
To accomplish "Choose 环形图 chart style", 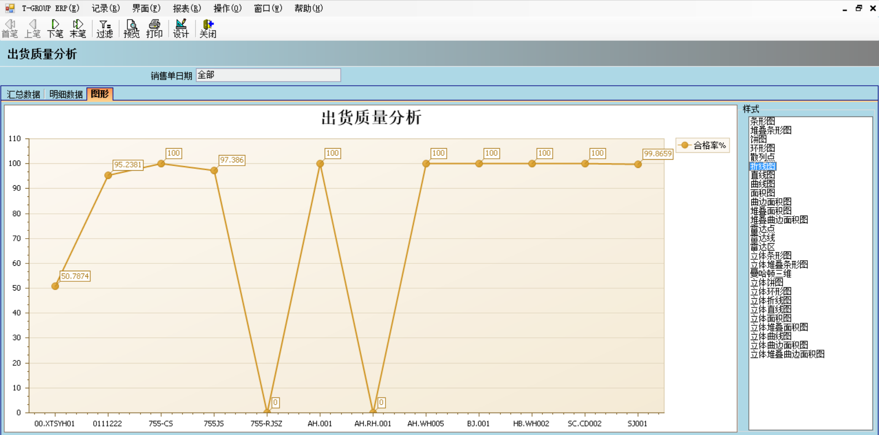I will coord(762,148).
